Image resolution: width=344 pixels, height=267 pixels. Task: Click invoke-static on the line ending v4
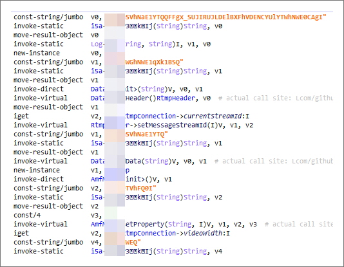39,251
